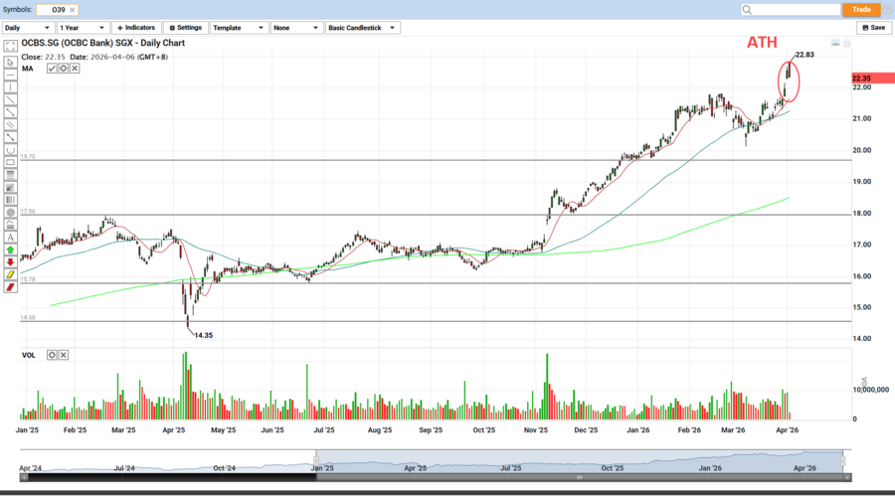Place a green up arrow marker

[10, 249]
